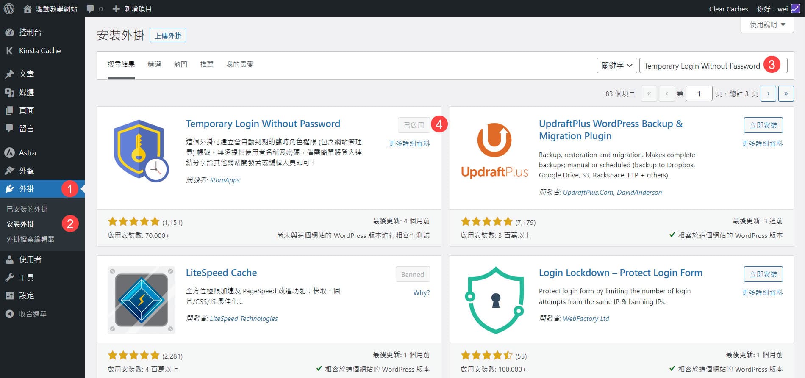Open 外掛檔案編輯器 submenu item

(31, 239)
